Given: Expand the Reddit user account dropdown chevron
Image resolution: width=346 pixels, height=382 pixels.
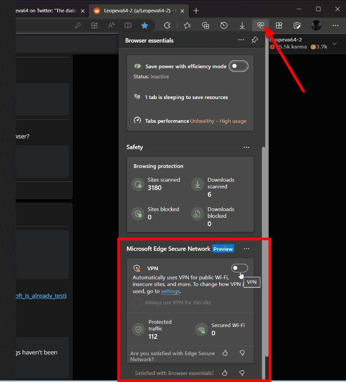Looking at the screenshot, I should tap(335, 44).
